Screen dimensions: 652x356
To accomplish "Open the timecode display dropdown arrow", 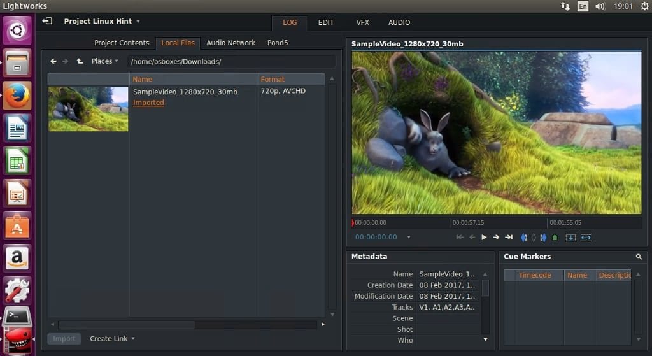I will tap(409, 237).
